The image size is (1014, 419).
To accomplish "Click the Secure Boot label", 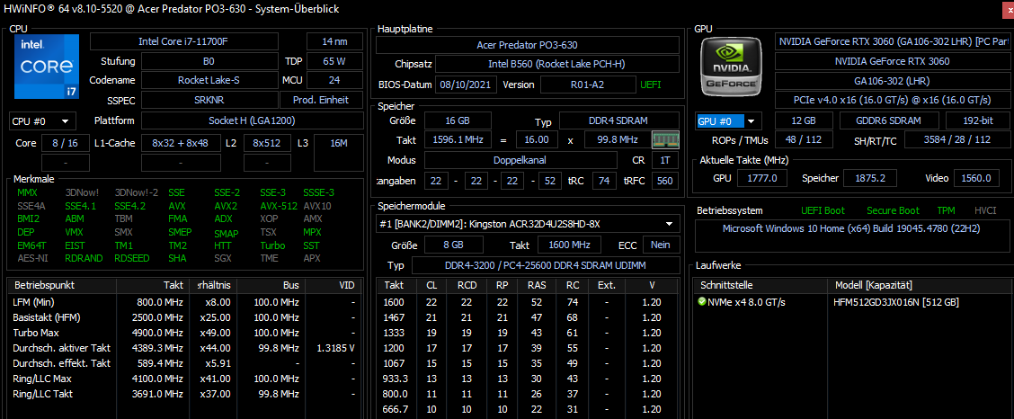I will coord(893,210).
